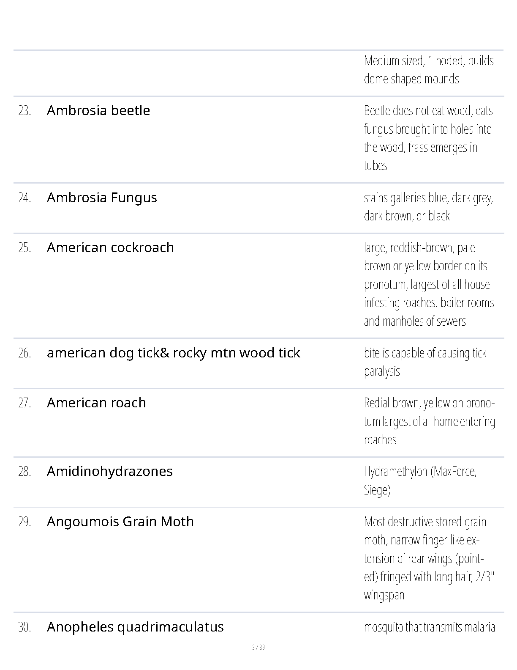Screen dimensions: 517x670
Task: Click the row number 28
Action: pos(24,472)
